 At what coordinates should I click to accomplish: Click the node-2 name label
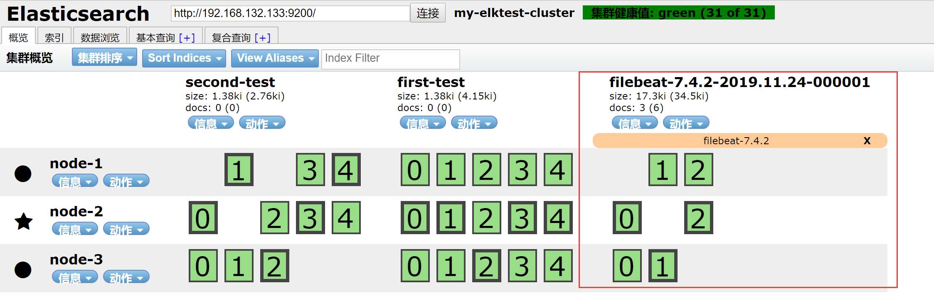point(76,211)
